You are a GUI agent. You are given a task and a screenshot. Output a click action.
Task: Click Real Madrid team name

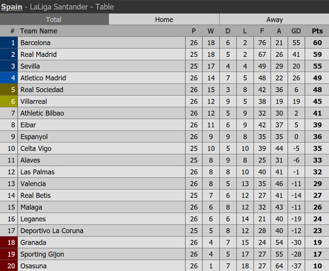(x=38, y=55)
